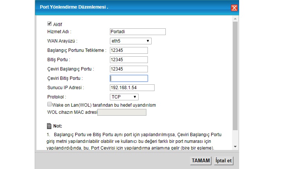The width and height of the screenshot is (298, 169).
Task: Focus the empty Çeviri Bitiş Portu field
Action: 129,78
